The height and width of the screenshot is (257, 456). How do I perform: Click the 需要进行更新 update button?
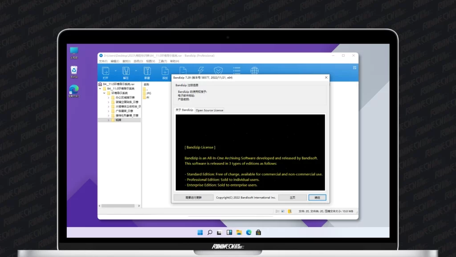[x=193, y=197]
